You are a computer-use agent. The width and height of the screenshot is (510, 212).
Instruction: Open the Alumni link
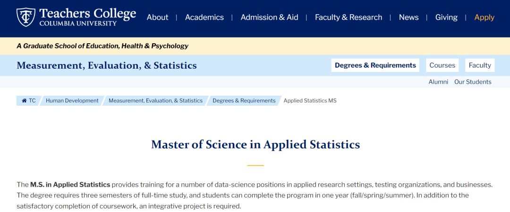point(438,82)
